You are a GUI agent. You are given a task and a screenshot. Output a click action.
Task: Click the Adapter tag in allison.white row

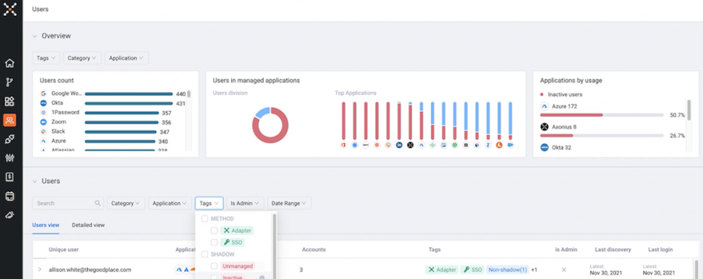pos(442,269)
